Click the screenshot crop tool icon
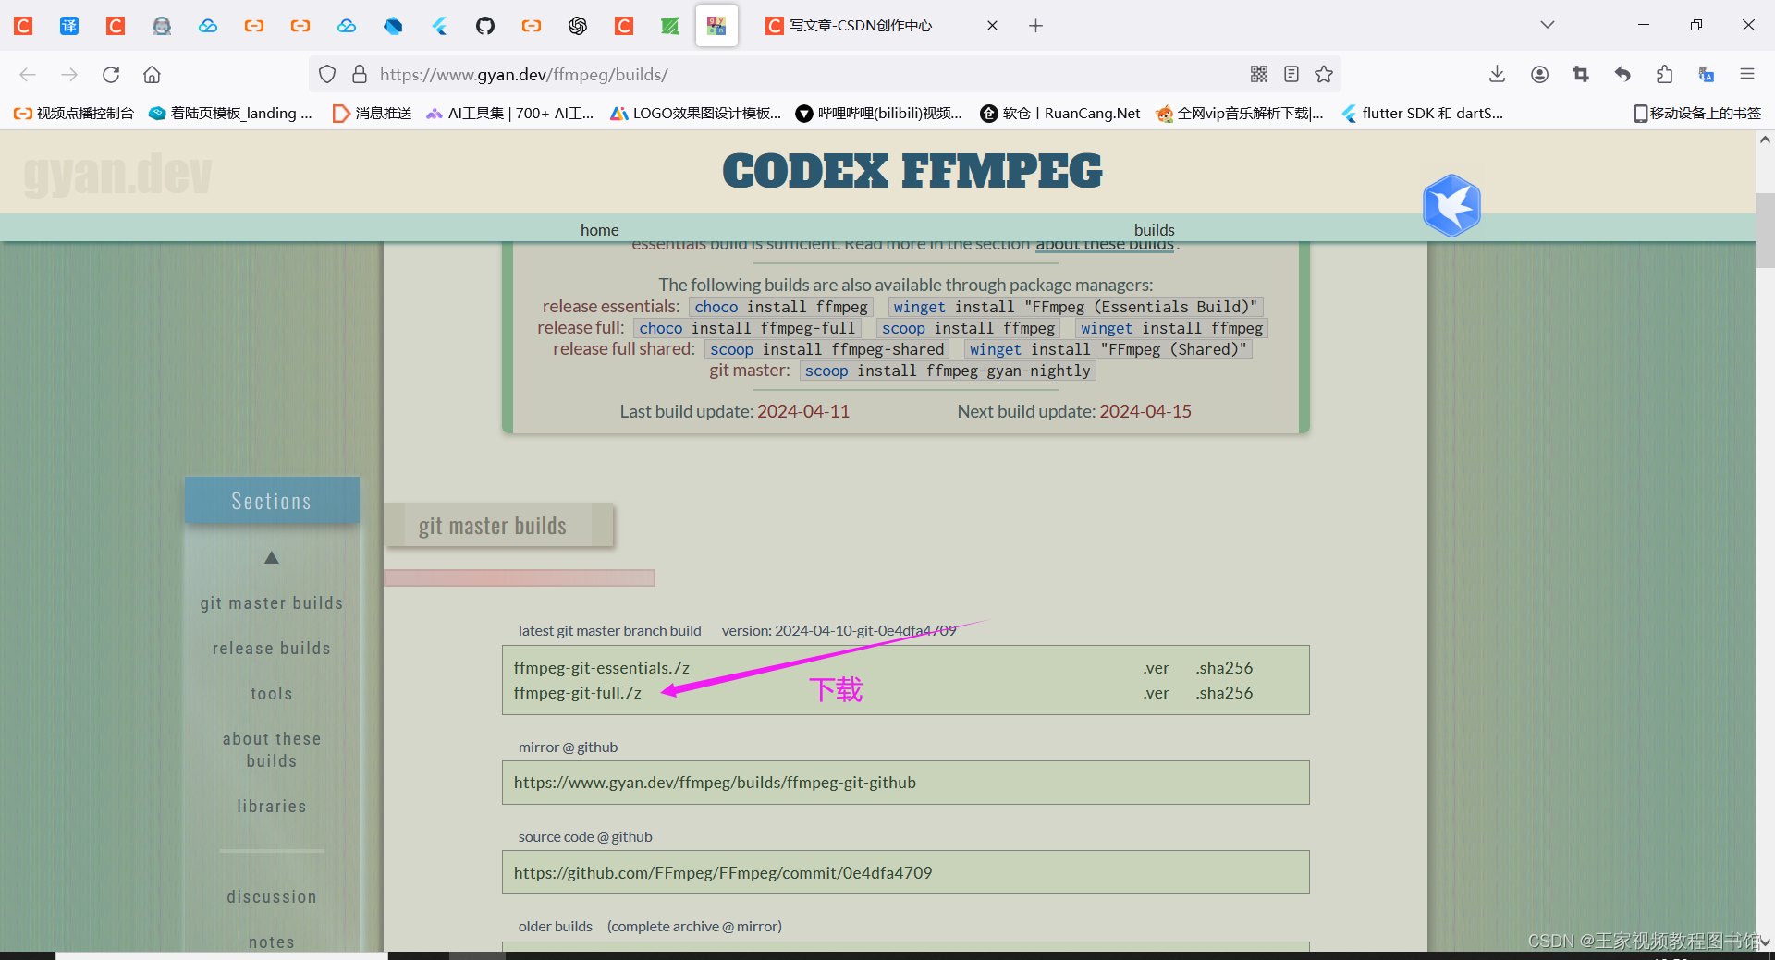 (1581, 74)
